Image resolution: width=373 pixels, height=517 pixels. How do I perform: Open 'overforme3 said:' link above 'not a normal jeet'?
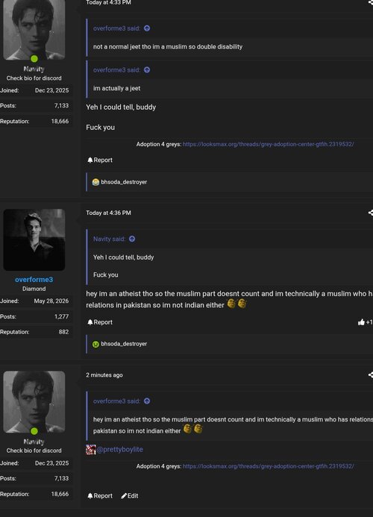(116, 28)
